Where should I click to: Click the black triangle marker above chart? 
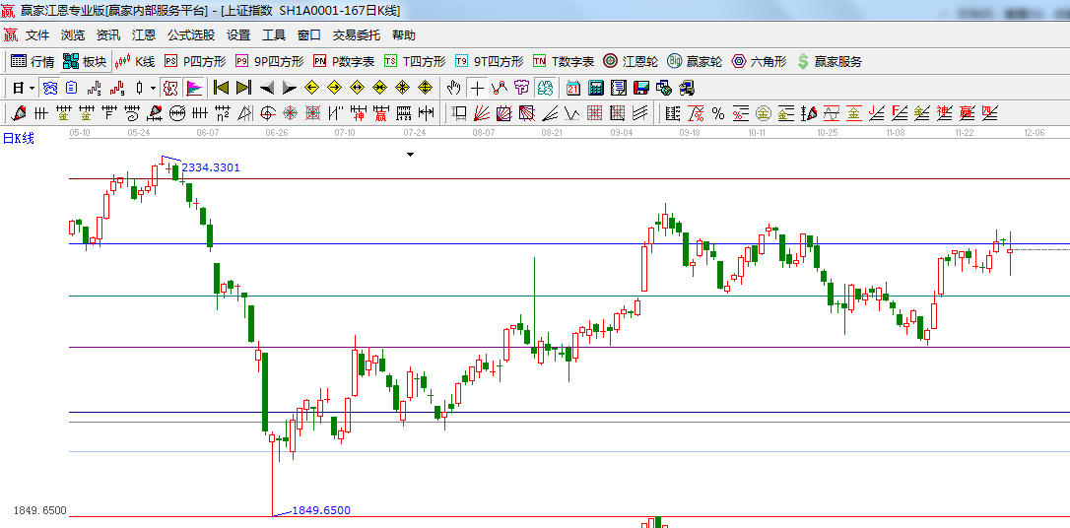click(410, 155)
